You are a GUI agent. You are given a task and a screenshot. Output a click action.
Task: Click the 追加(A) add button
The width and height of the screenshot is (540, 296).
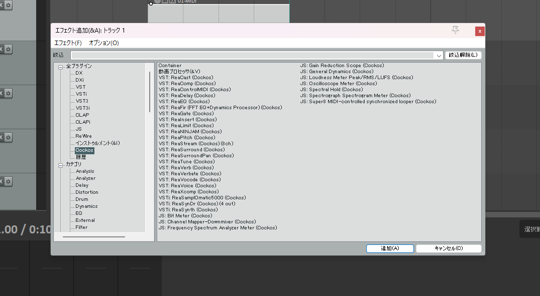[390, 248]
